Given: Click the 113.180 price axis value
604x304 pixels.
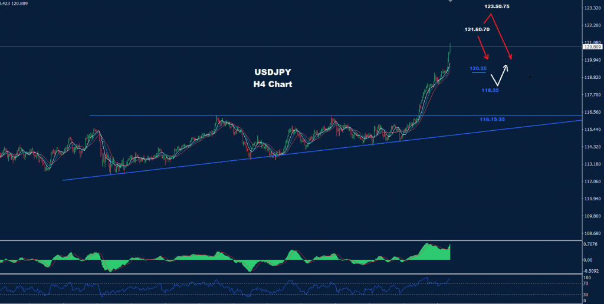Looking at the screenshot, I should [x=593, y=164].
